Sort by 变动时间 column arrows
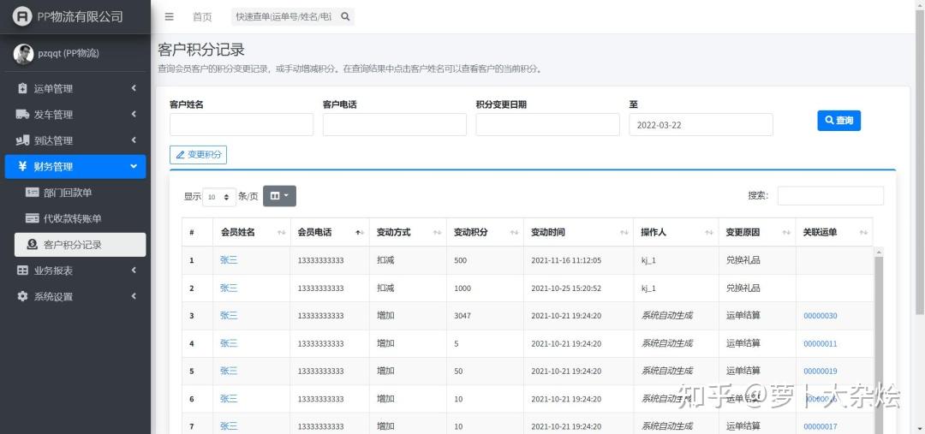The image size is (925, 434). [x=624, y=233]
